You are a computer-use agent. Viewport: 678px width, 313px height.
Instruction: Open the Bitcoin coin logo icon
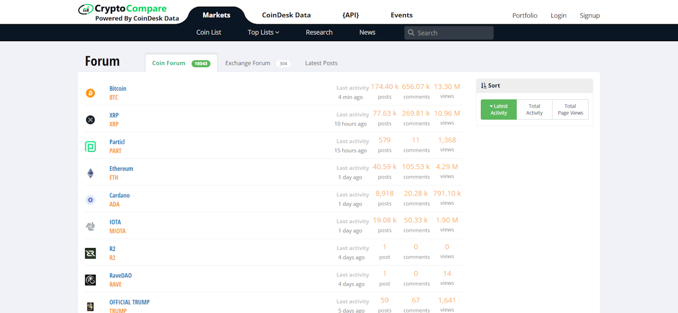[x=90, y=93]
